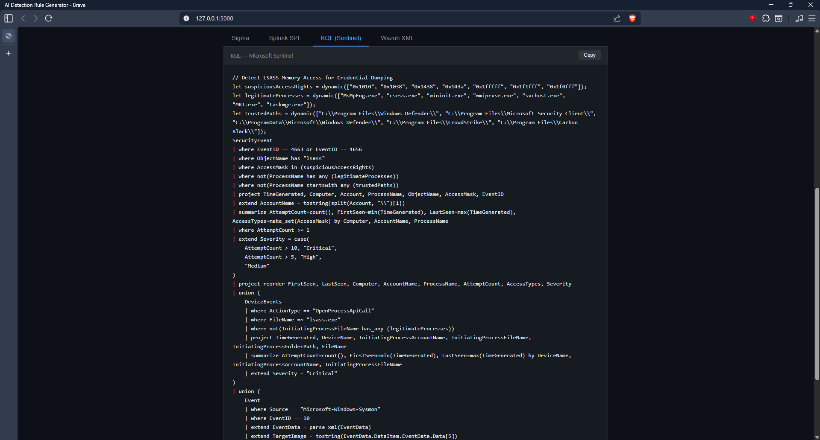The height and width of the screenshot is (440, 820).
Task: Click the 'where AttemptCount >= 1' line
Action: (271, 230)
